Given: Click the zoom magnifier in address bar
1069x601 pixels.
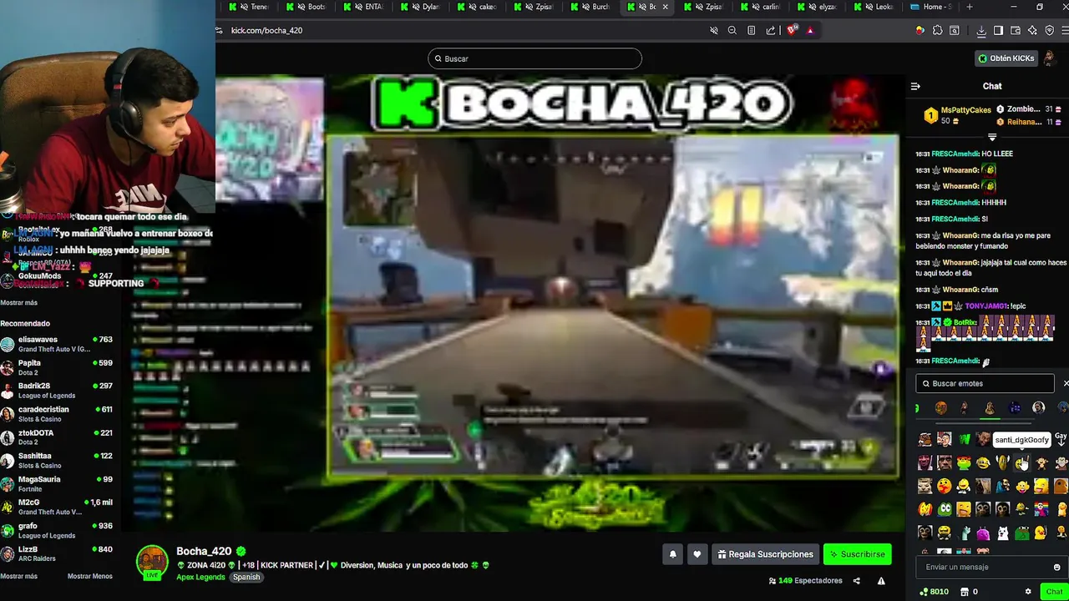Looking at the screenshot, I should click(x=732, y=30).
